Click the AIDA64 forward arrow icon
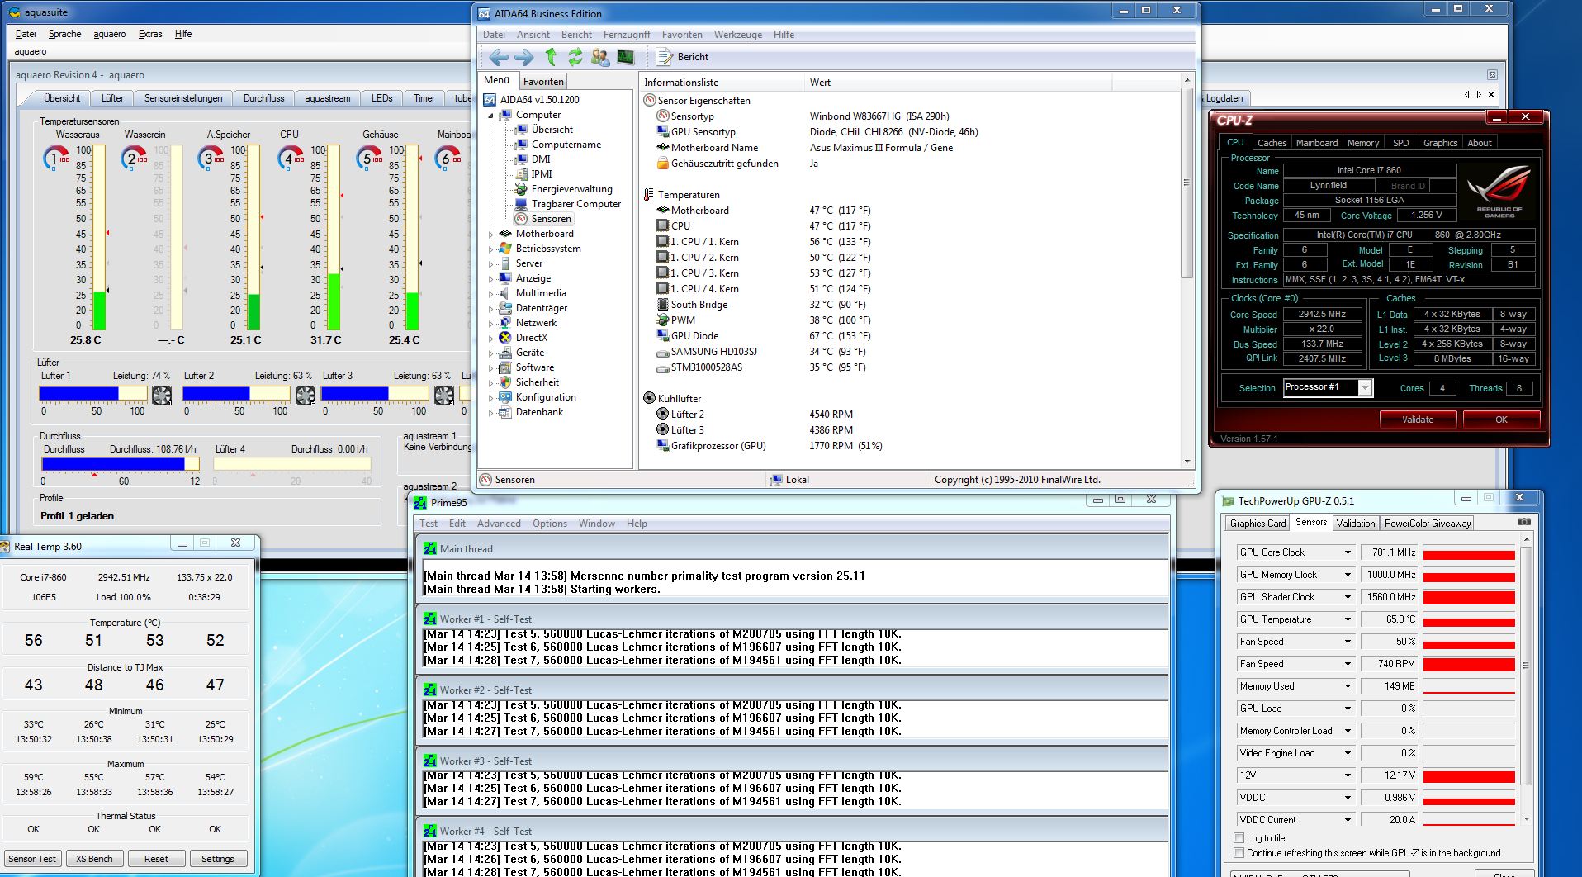The image size is (1582, 877). (524, 57)
